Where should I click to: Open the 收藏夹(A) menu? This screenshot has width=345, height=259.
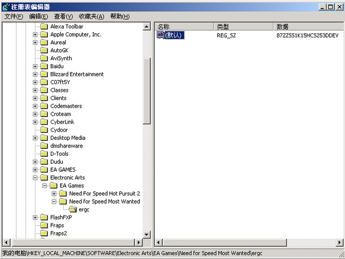click(91, 16)
